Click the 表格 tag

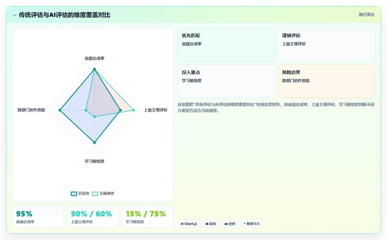[211, 224]
